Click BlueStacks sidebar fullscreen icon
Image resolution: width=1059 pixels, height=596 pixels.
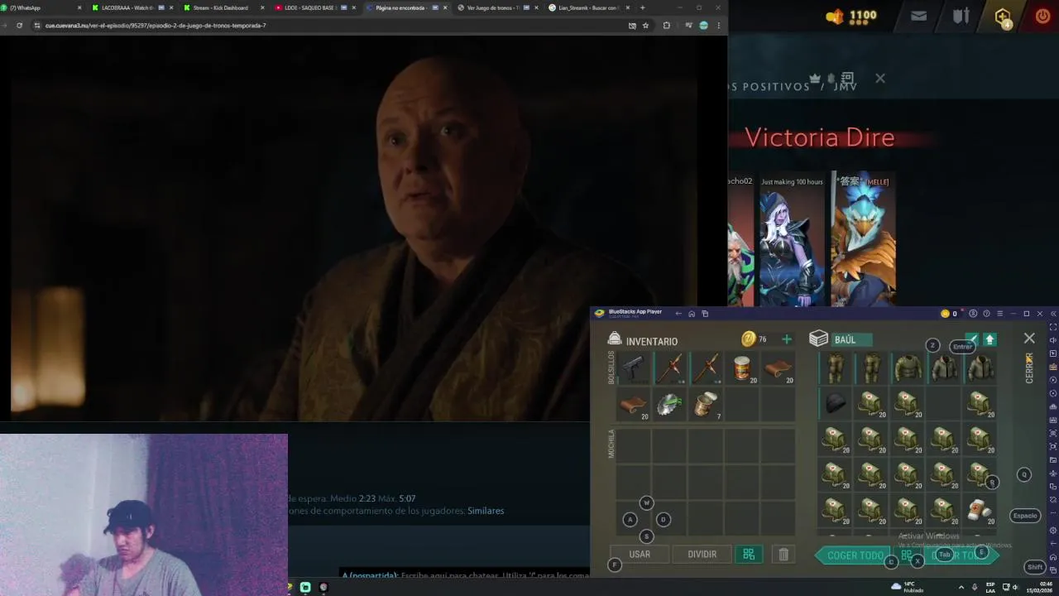pyautogui.click(x=1052, y=327)
